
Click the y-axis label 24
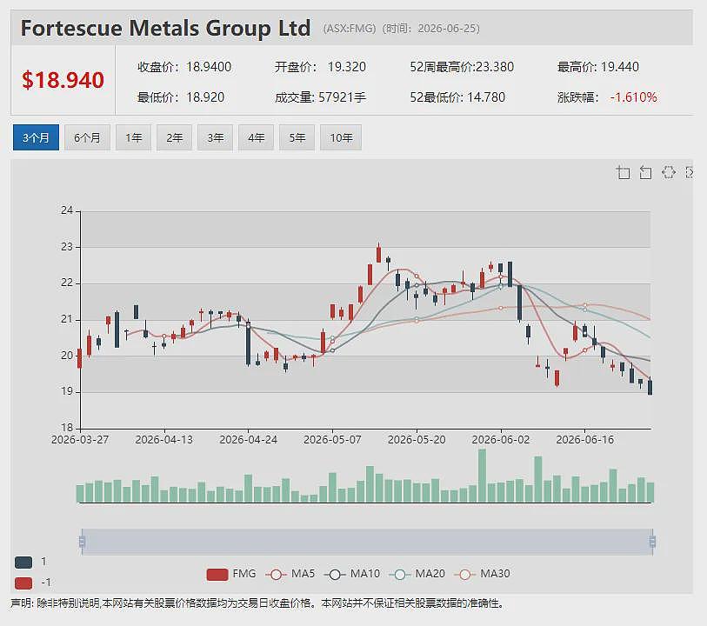(67, 210)
